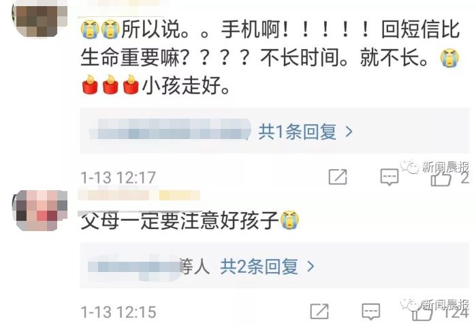Click the candle emoji row in the first comment
This screenshot has width=476, height=332.
click(x=110, y=85)
